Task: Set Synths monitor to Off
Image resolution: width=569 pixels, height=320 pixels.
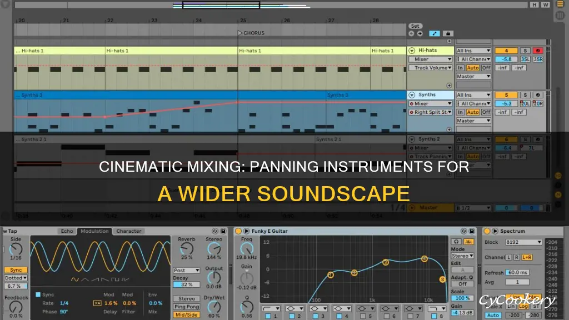Action: 486,112
